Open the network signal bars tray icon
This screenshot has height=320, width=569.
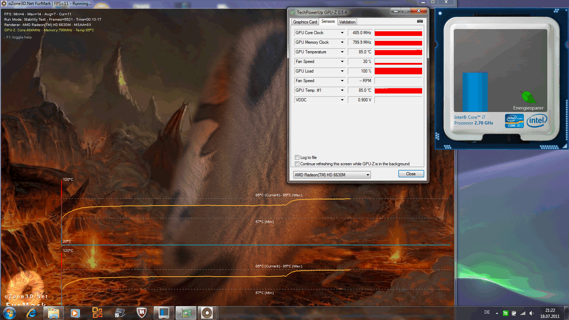[523, 313]
